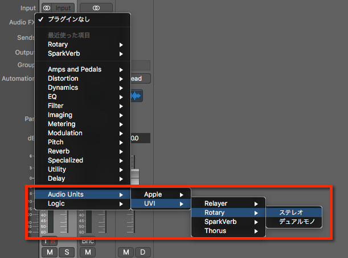
Task: Click the 0.0 dB value field
Action: click(141, 138)
